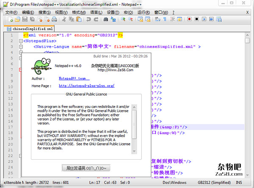The image size is (254, 188).
Task: Toggle the Word Wrap icon
Action: (x=157, y=19)
